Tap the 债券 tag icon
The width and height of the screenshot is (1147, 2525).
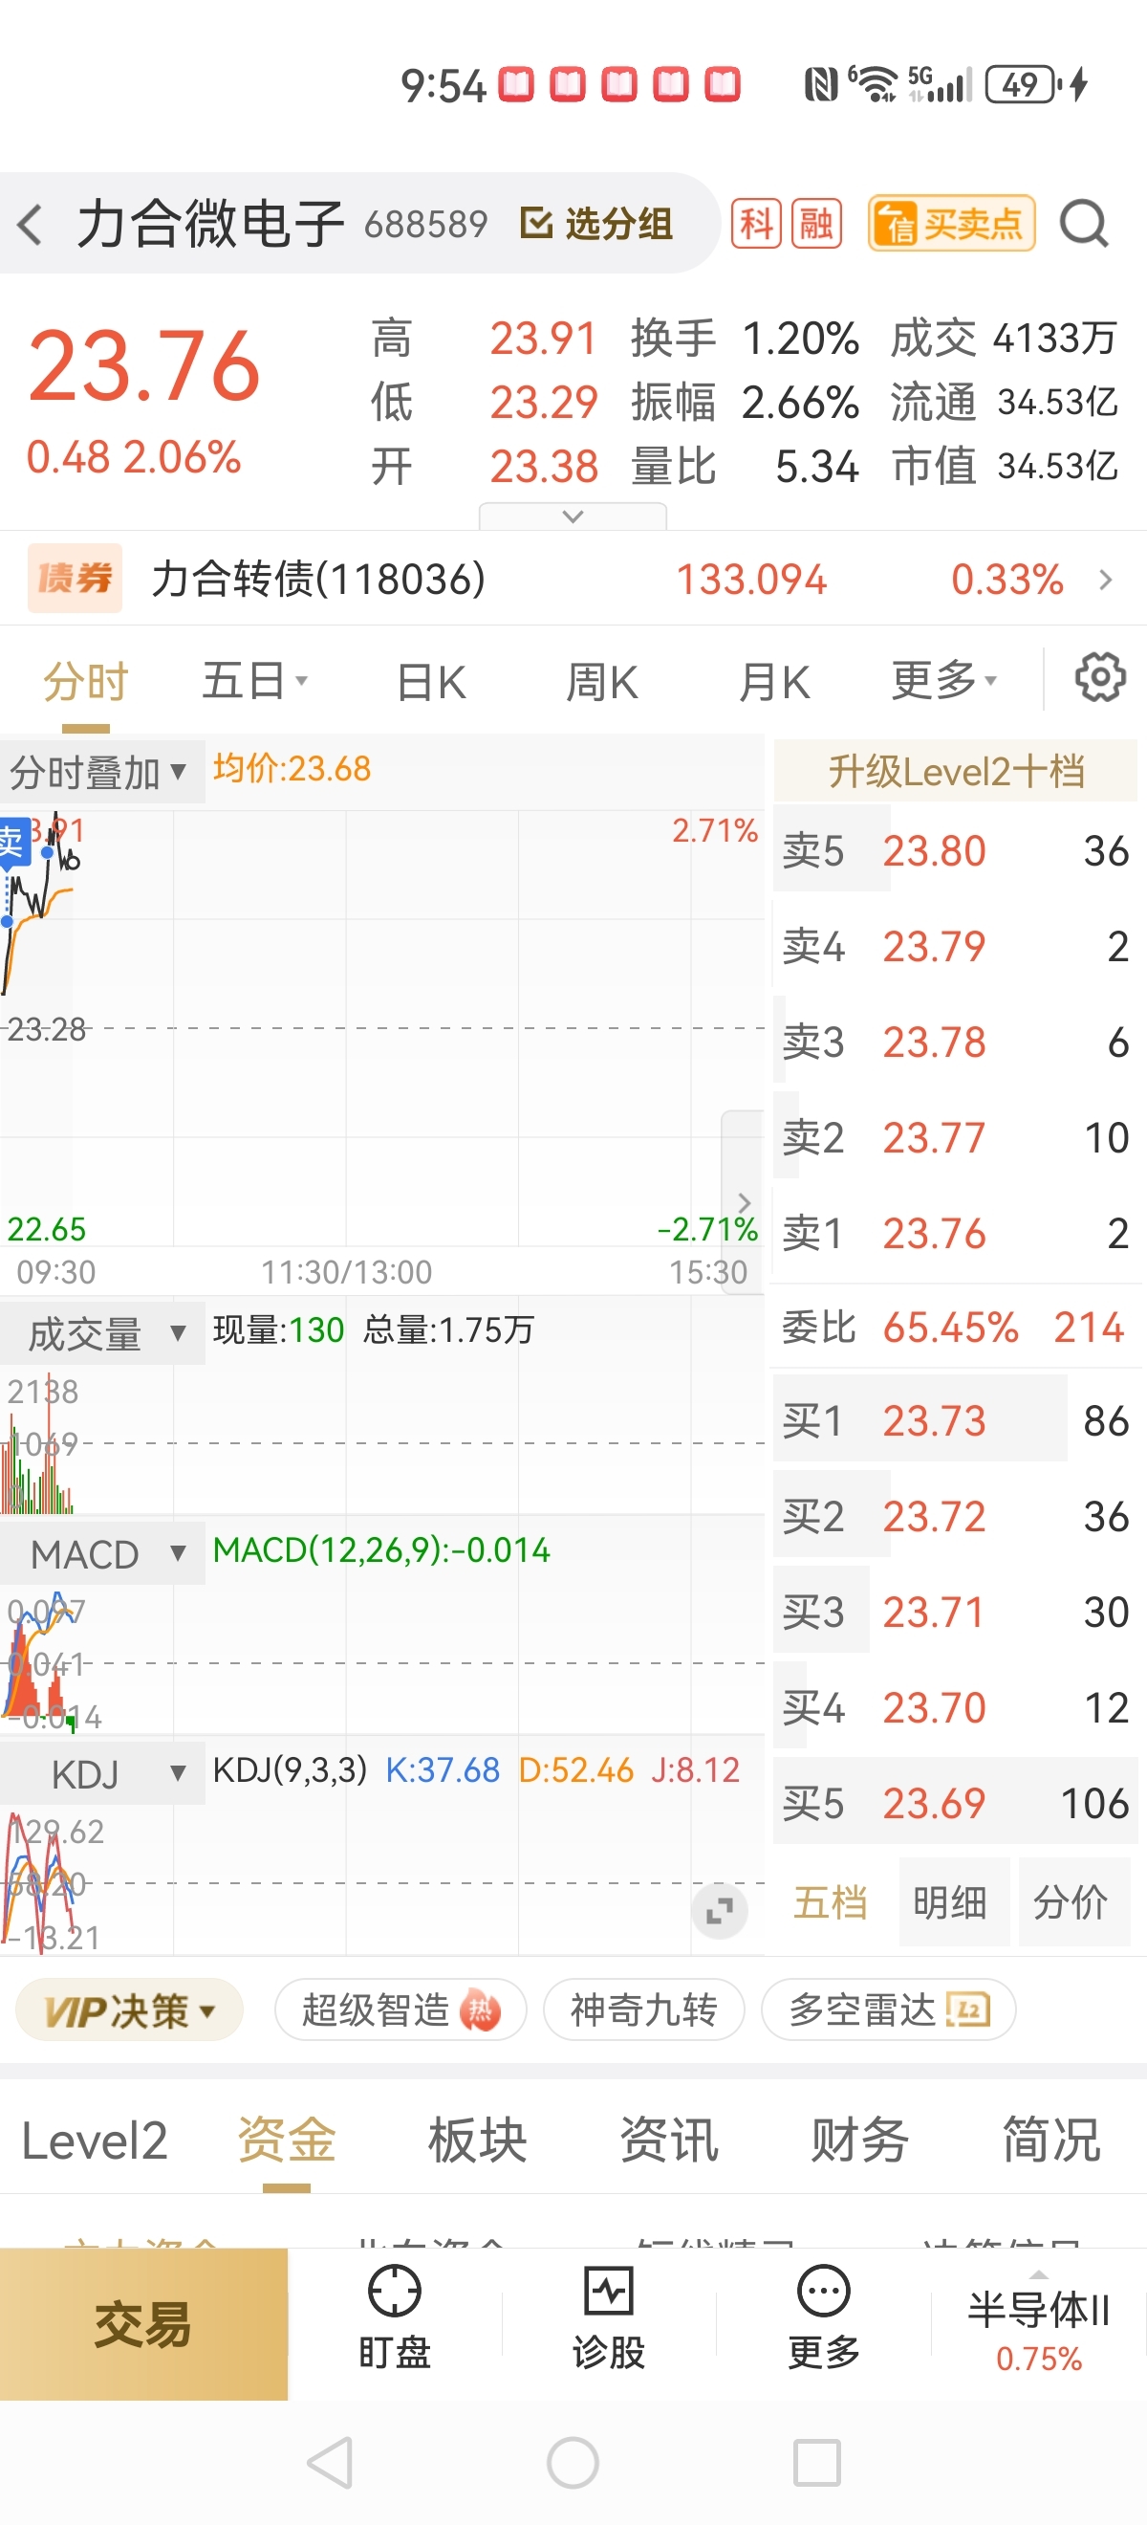tap(75, 579)
